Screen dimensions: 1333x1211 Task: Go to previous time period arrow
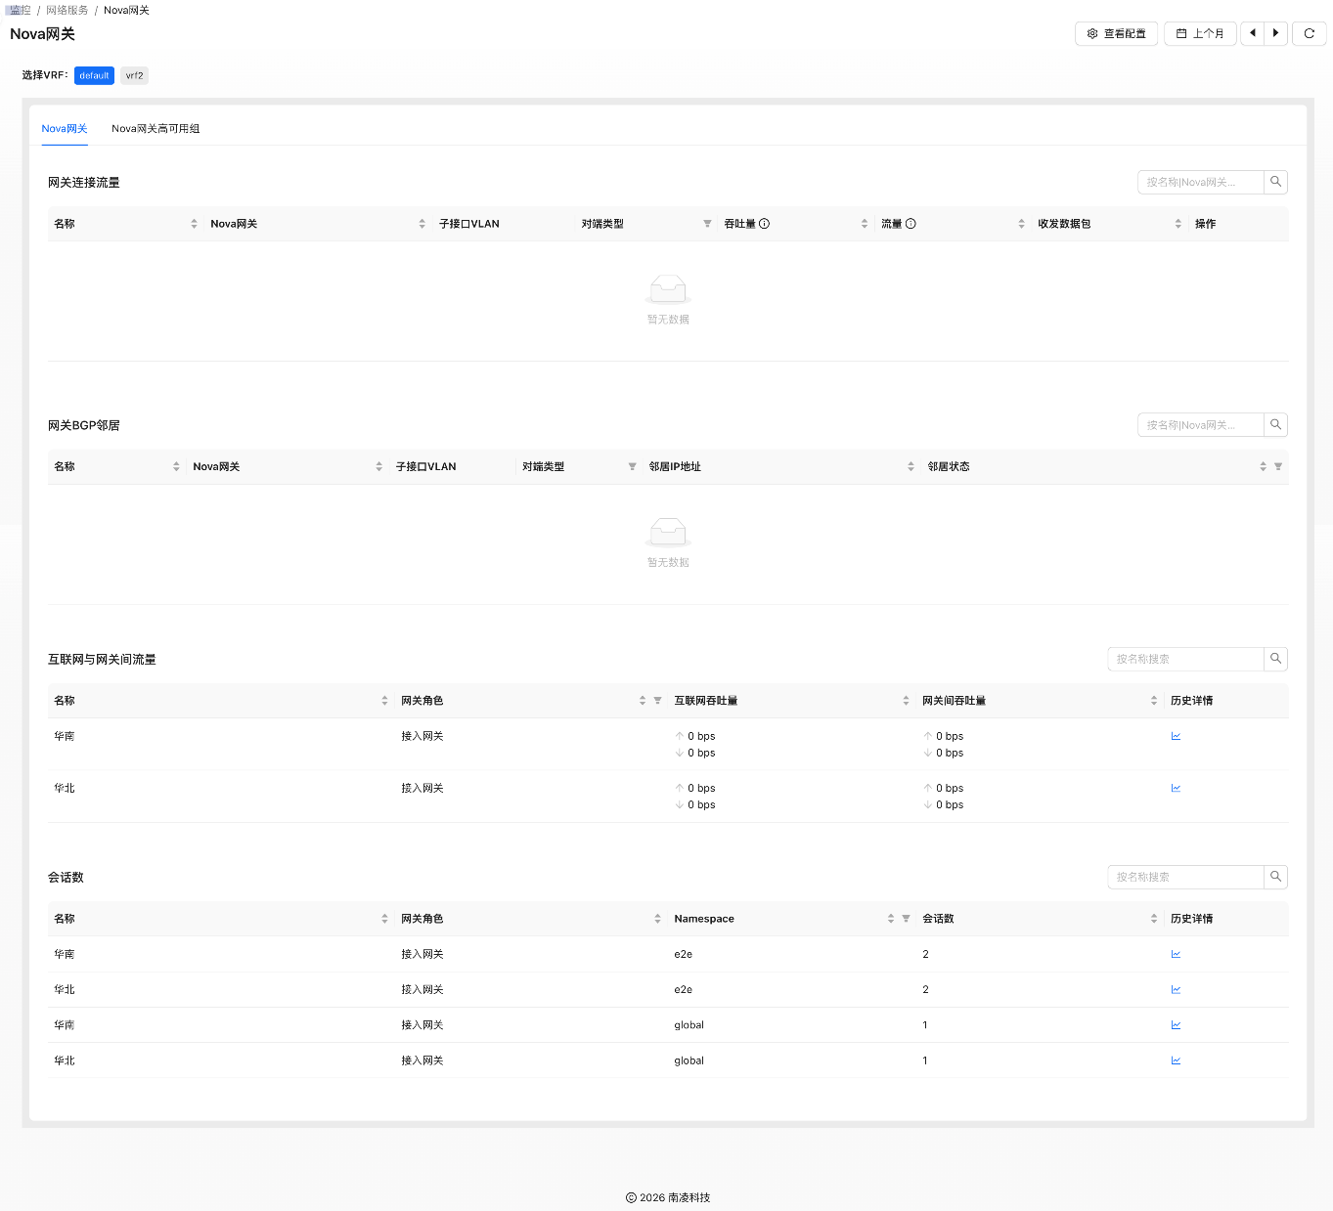tap(1252, 33)
